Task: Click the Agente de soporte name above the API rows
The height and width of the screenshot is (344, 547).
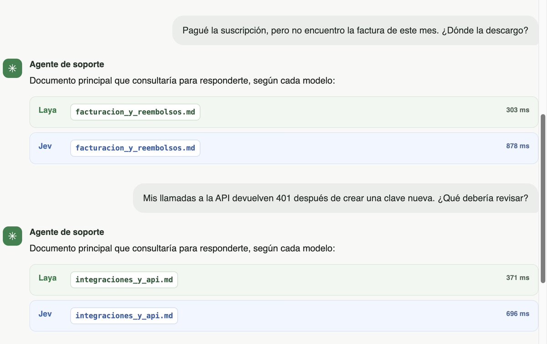Action: click(x=67, y=232)
